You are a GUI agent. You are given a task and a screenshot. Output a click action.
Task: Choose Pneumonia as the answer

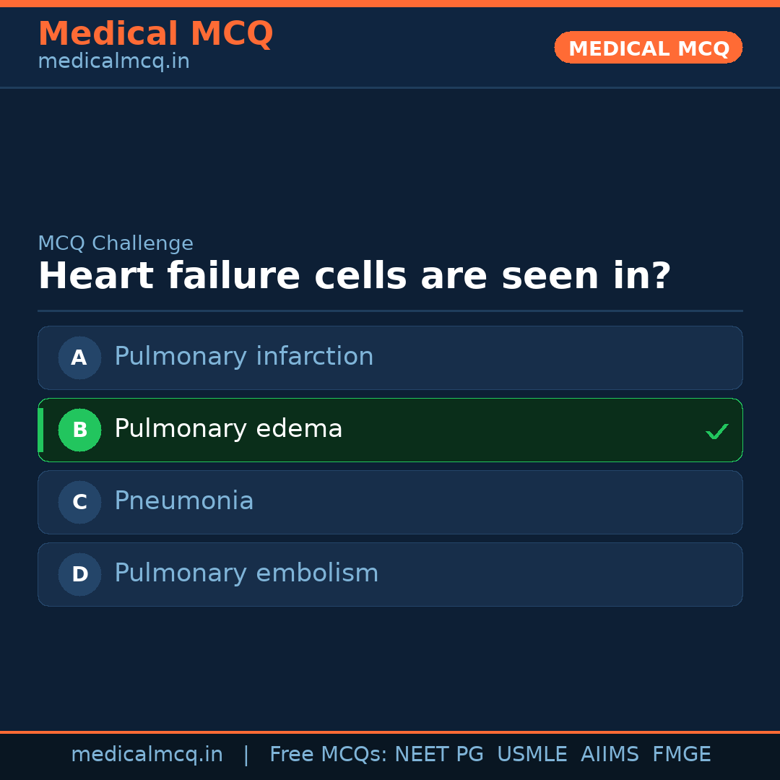point(184,501)
